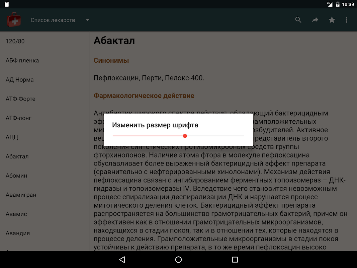Tap the red first-aid kit app icon
Screen dimensions: 357x268
click(14, 20)
